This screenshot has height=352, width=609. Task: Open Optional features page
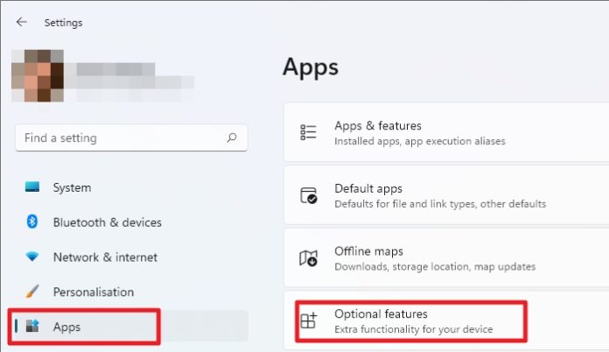[446, 321]
